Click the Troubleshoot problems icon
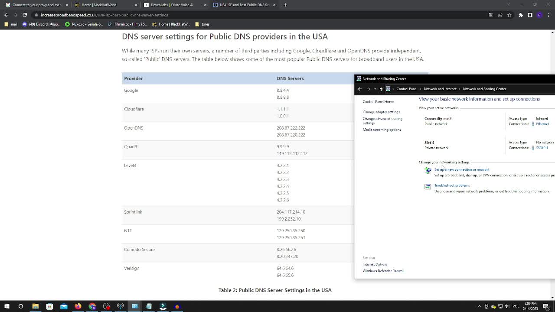 (428, 186)
